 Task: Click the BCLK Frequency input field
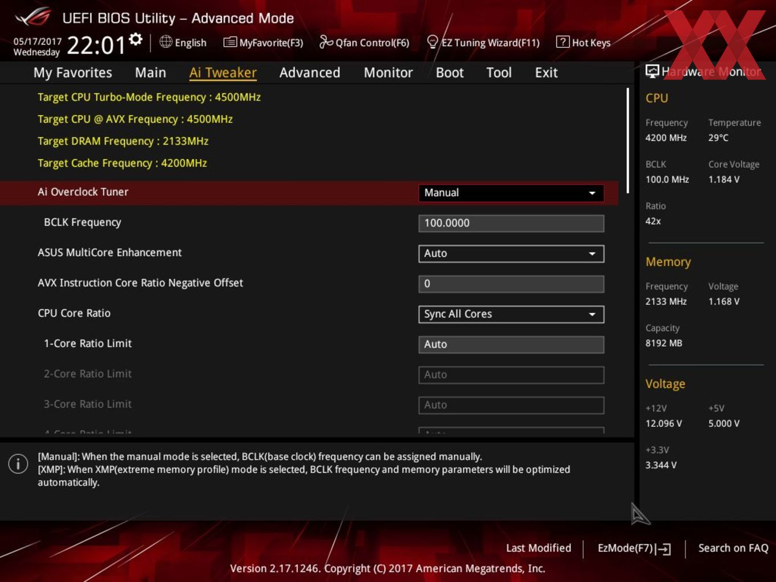pyautogui.click(x=511, y=223)
